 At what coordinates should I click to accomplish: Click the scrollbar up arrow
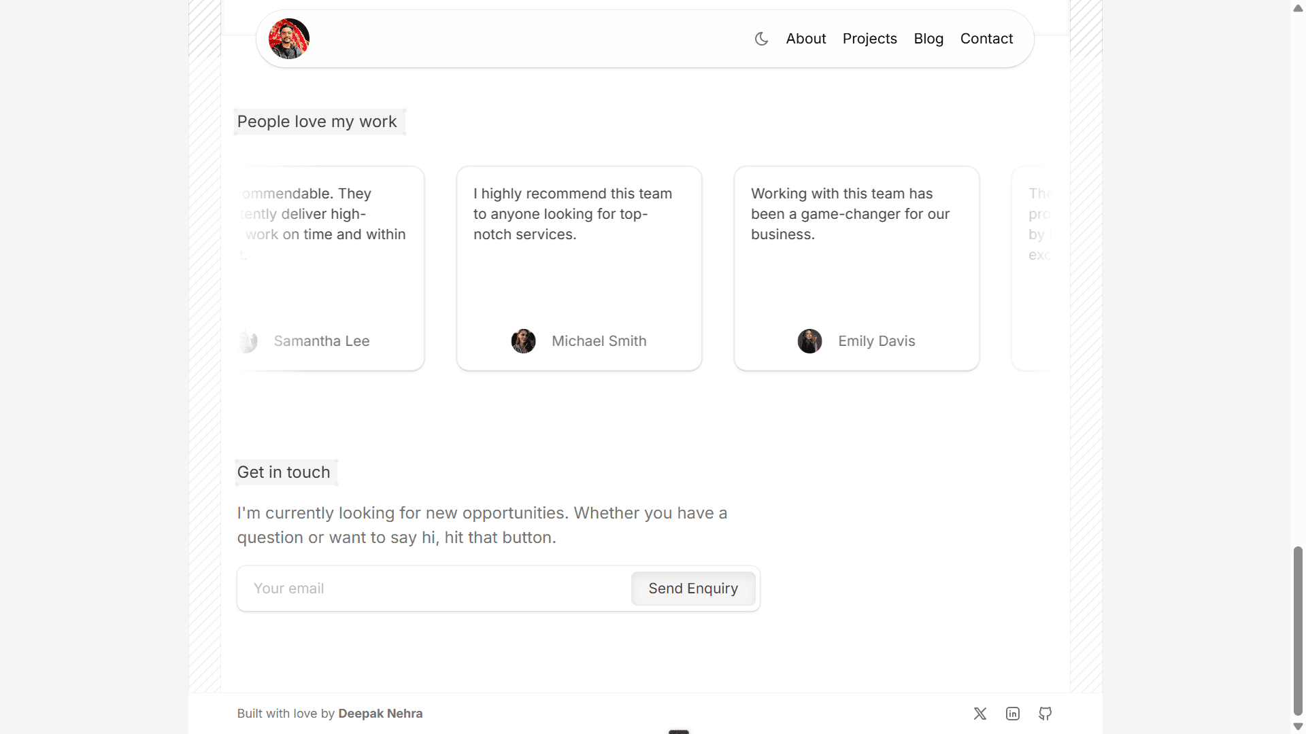pos(1298,8)
